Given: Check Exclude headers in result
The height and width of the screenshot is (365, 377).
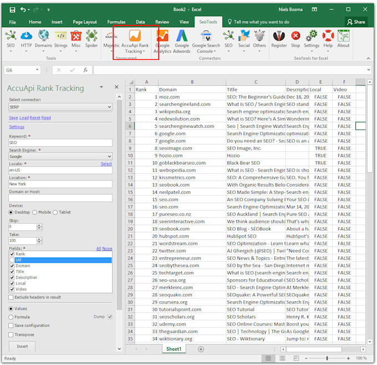Looking at the screenshot, I should click(x=12, y=297).
